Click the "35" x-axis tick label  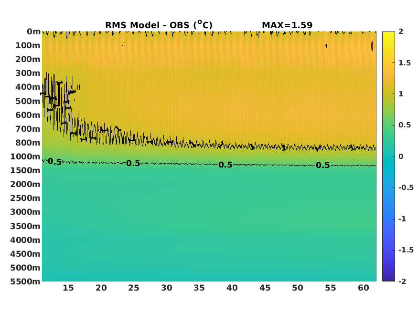coord(199,288)
